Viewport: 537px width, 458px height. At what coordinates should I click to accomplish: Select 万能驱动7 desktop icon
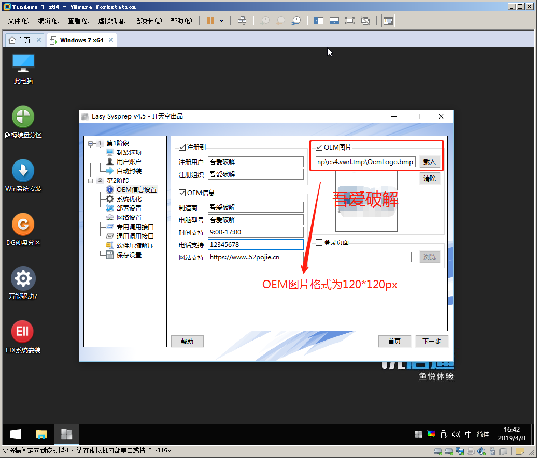23,283
